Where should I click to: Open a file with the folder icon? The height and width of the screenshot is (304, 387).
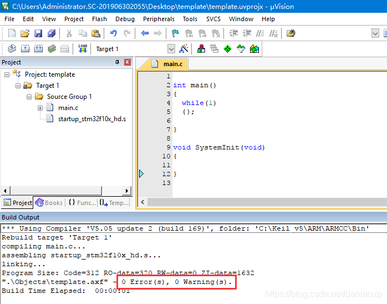(x=25, y=33)
